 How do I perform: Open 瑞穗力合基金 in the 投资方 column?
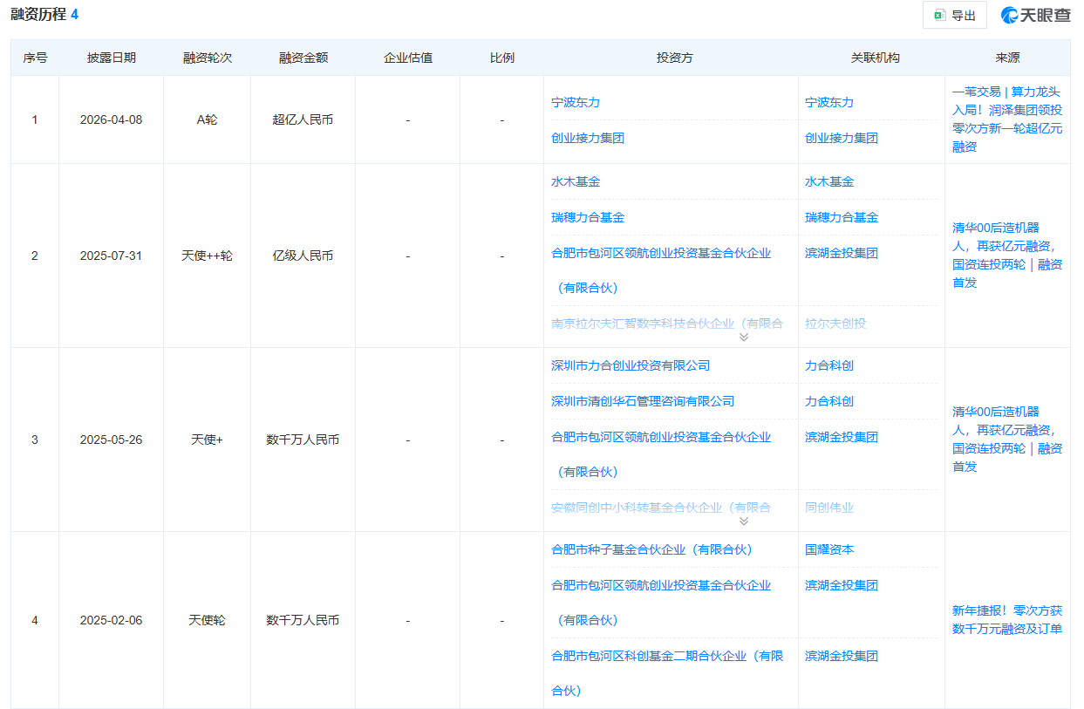coord(588,217)
